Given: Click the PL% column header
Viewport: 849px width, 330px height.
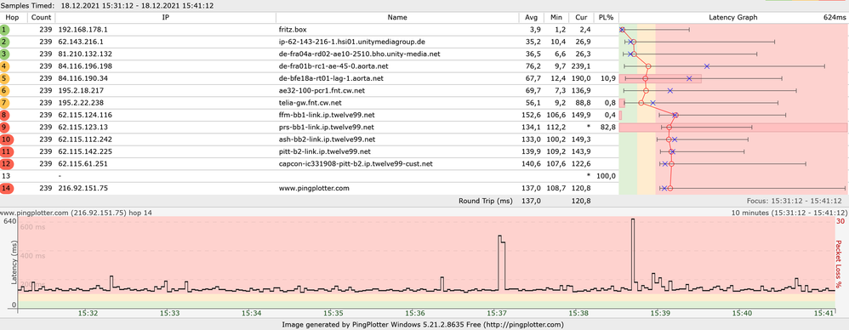Looking at the screenshot, I should pos(606,17).
